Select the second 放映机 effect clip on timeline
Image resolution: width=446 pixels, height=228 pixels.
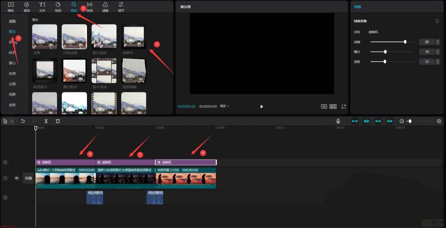[x=125, y=162]
